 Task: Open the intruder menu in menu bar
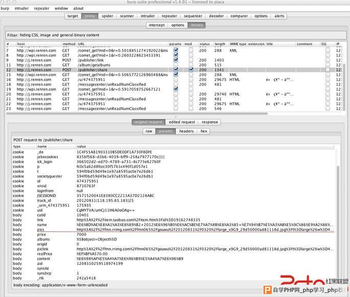21,8
